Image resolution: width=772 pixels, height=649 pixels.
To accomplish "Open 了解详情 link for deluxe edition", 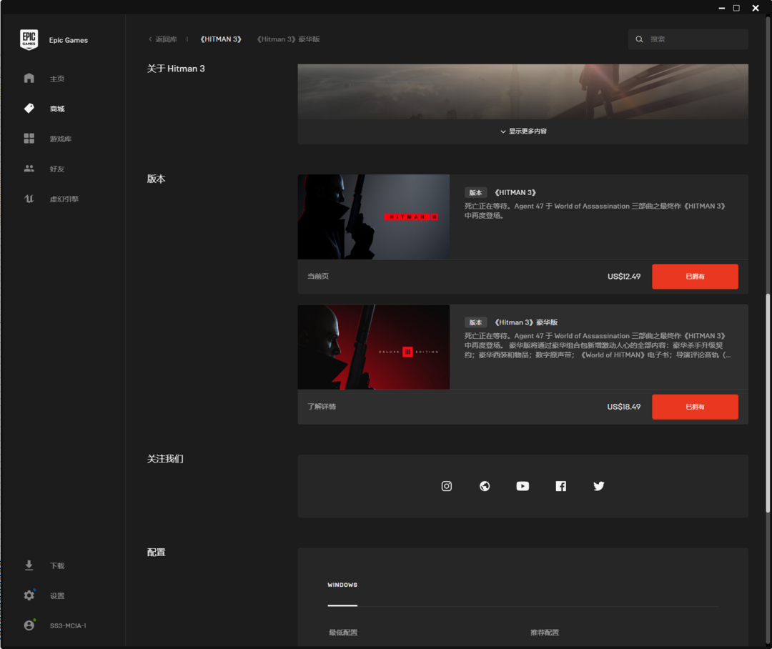I will pos(322,406).
